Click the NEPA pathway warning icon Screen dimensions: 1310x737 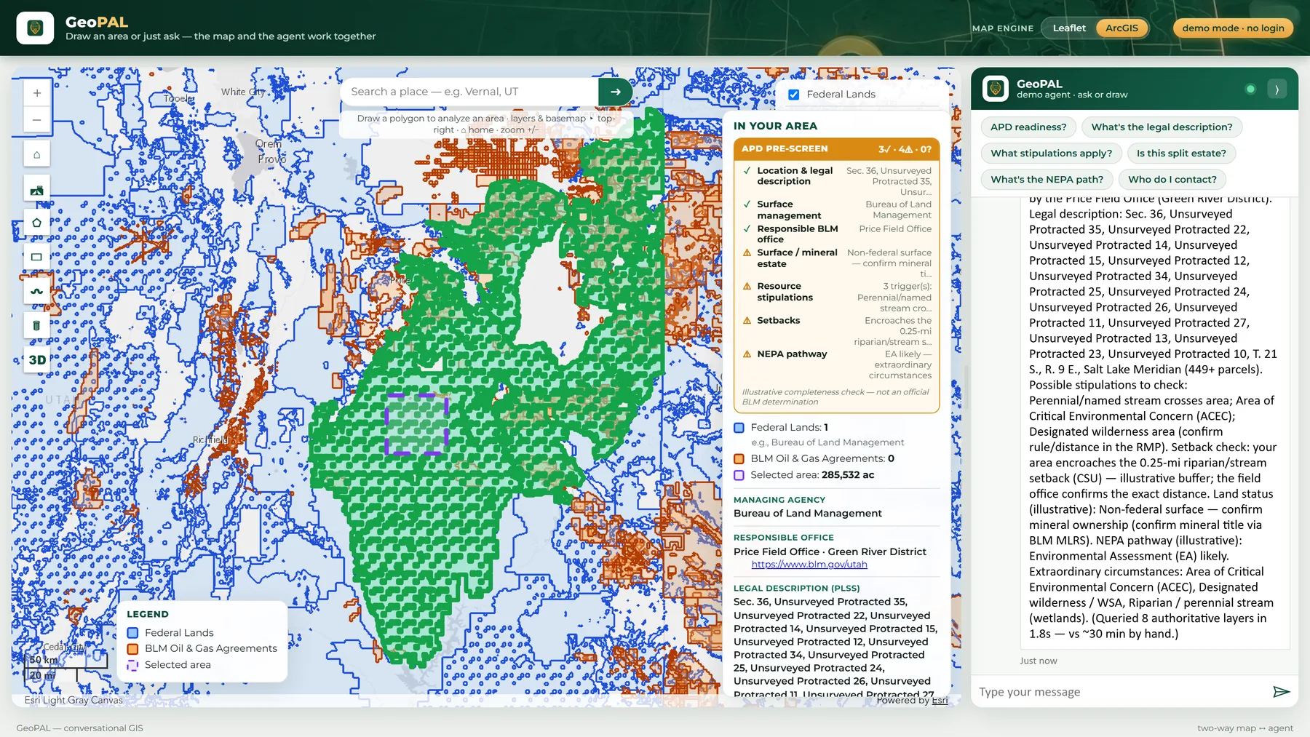[747, 354]
